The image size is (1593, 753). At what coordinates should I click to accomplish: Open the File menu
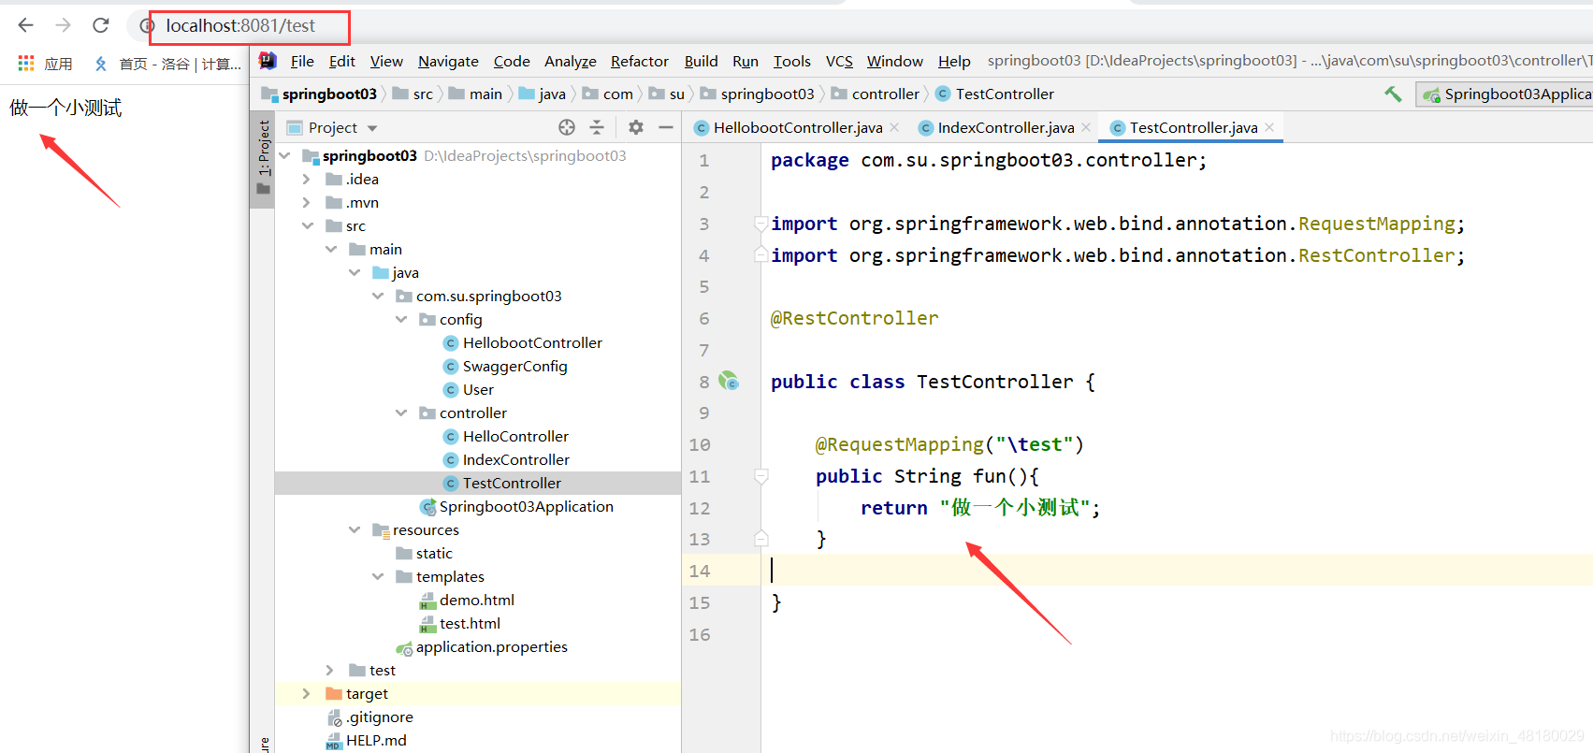(x=302, y=61)
